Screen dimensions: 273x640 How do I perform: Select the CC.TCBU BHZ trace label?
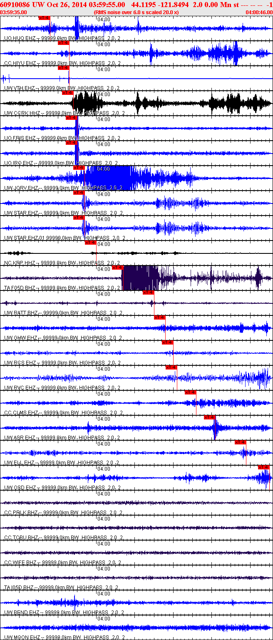click(x=63, y=538)
